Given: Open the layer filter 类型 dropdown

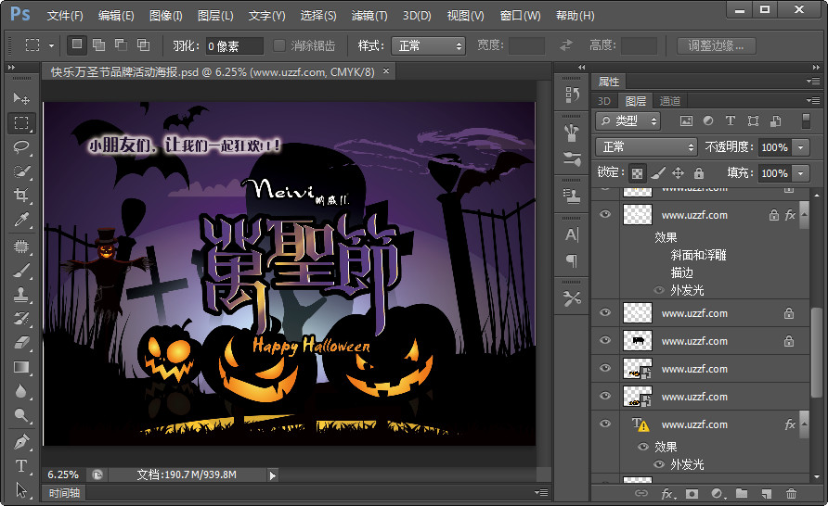Looking at the screenshot, I should (x=628, y=120).
